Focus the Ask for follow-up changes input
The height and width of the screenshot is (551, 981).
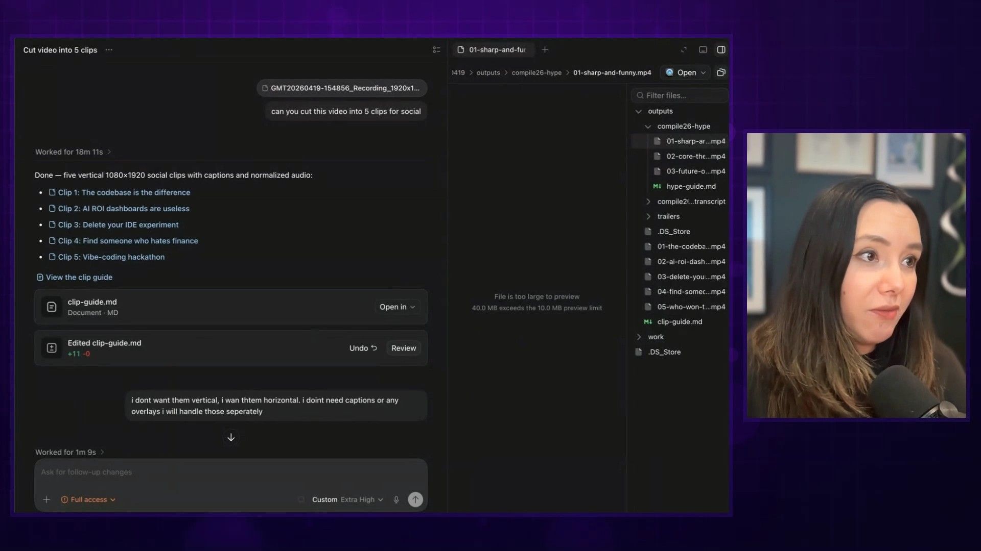[231, 472]
